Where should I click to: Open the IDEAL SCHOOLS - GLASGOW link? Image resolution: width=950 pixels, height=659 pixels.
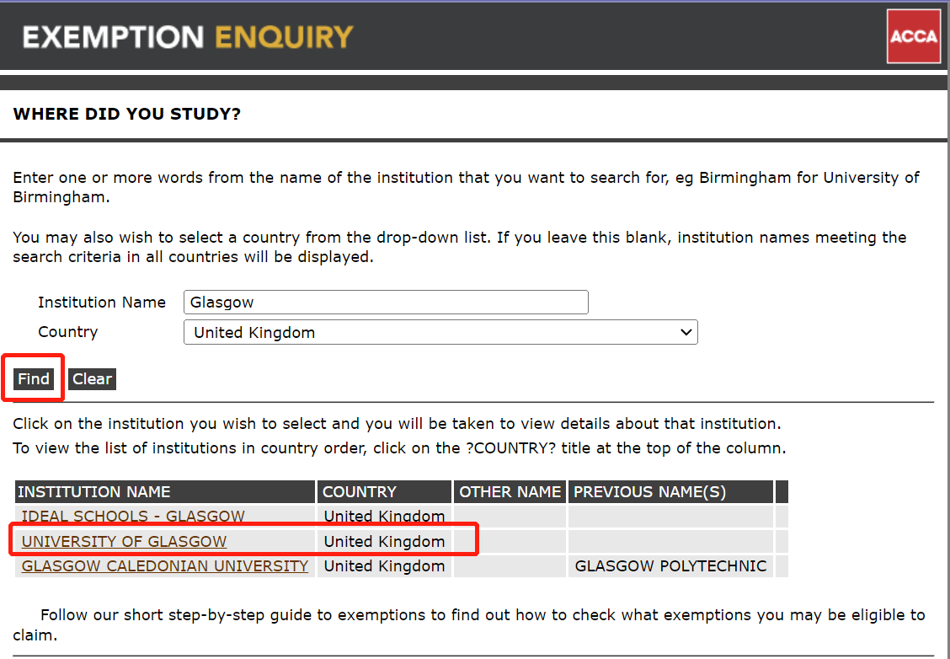point(133,517)
